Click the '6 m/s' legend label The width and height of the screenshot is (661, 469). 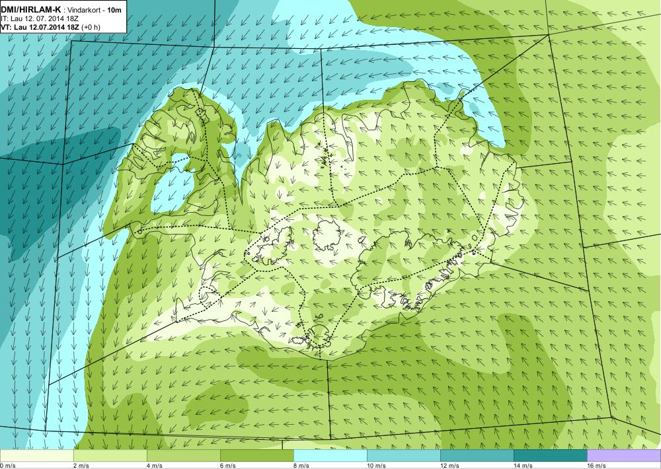point(228,466)
